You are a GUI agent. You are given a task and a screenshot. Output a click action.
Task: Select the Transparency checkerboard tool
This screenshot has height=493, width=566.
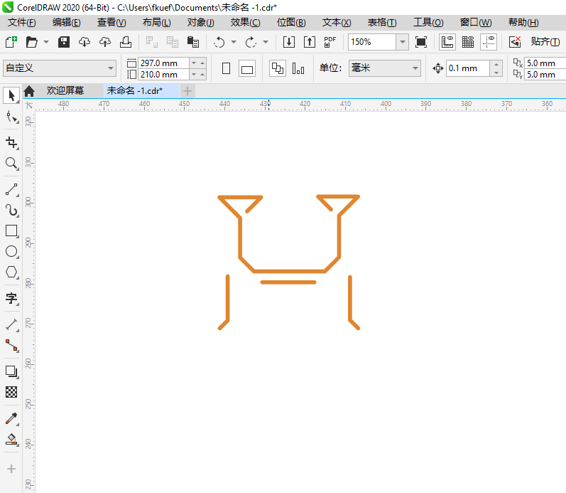pyautogui.click(x=11, y=392)
